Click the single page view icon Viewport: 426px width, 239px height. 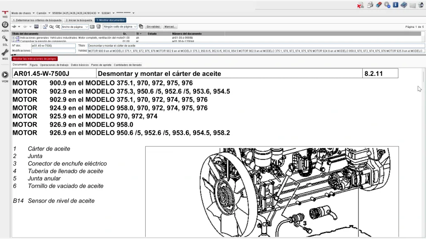pyautogui.click(x=92, y=27)
